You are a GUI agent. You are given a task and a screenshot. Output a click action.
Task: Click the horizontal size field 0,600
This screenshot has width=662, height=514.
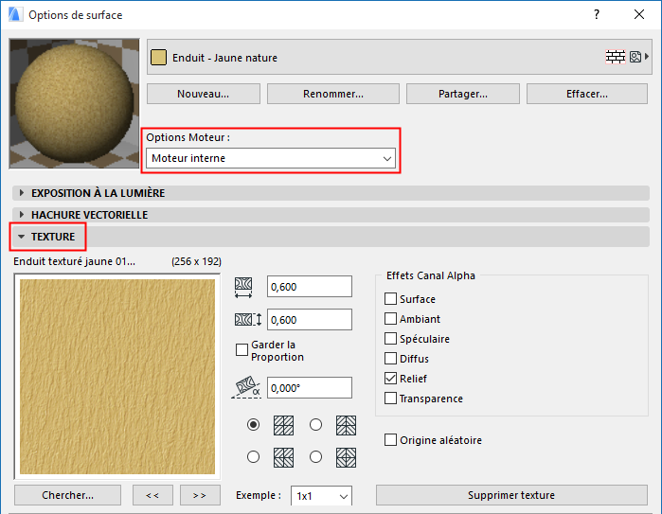tap(310, 287)
